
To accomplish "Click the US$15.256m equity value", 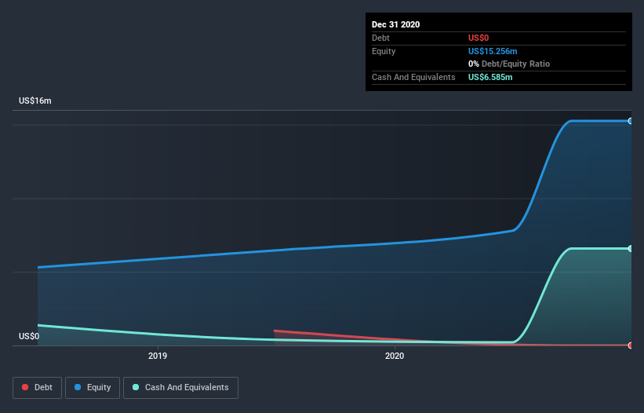I will click(493, 51).
